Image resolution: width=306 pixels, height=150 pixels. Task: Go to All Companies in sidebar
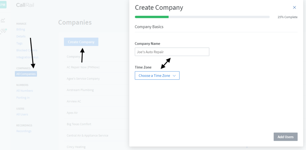click(x=26, y=74)
